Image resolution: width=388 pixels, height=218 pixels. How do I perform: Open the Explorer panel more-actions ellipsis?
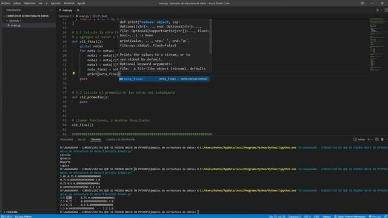(x=51, y=10)
